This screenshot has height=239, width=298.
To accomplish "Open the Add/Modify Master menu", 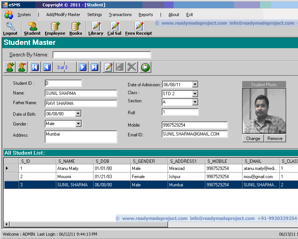I will click(63, 15).
